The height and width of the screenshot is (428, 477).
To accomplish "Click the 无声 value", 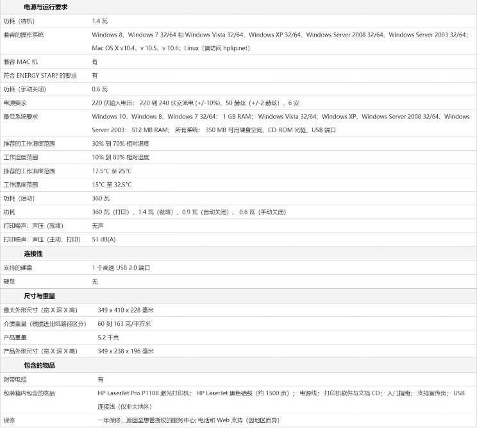I will click(97, 226).
